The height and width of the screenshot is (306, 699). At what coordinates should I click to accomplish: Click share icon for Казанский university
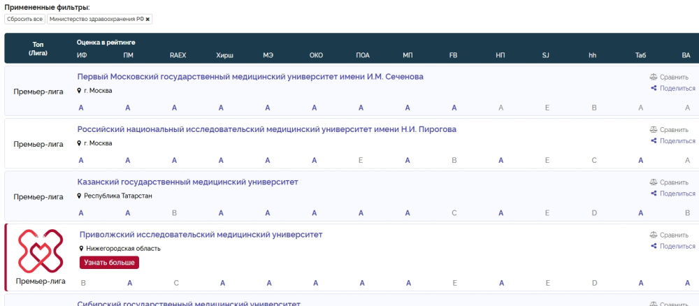pyautogui.click(x=654, y=194)
